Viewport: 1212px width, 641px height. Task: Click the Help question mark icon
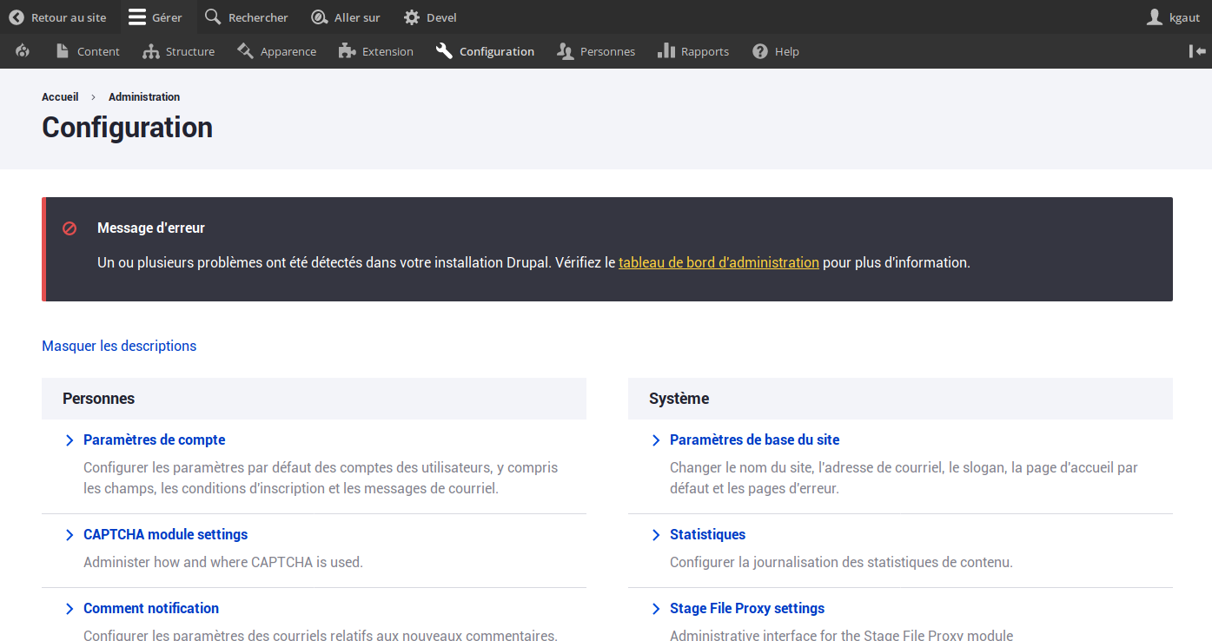click(x=760, y=51)
